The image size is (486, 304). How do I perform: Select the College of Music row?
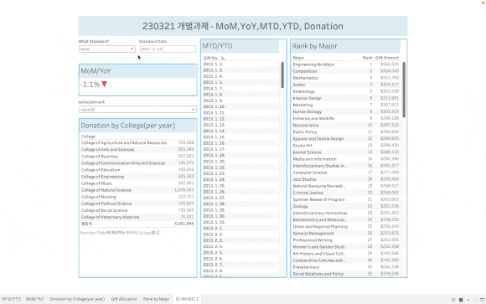pyautogui.click(x=137, y=183)
